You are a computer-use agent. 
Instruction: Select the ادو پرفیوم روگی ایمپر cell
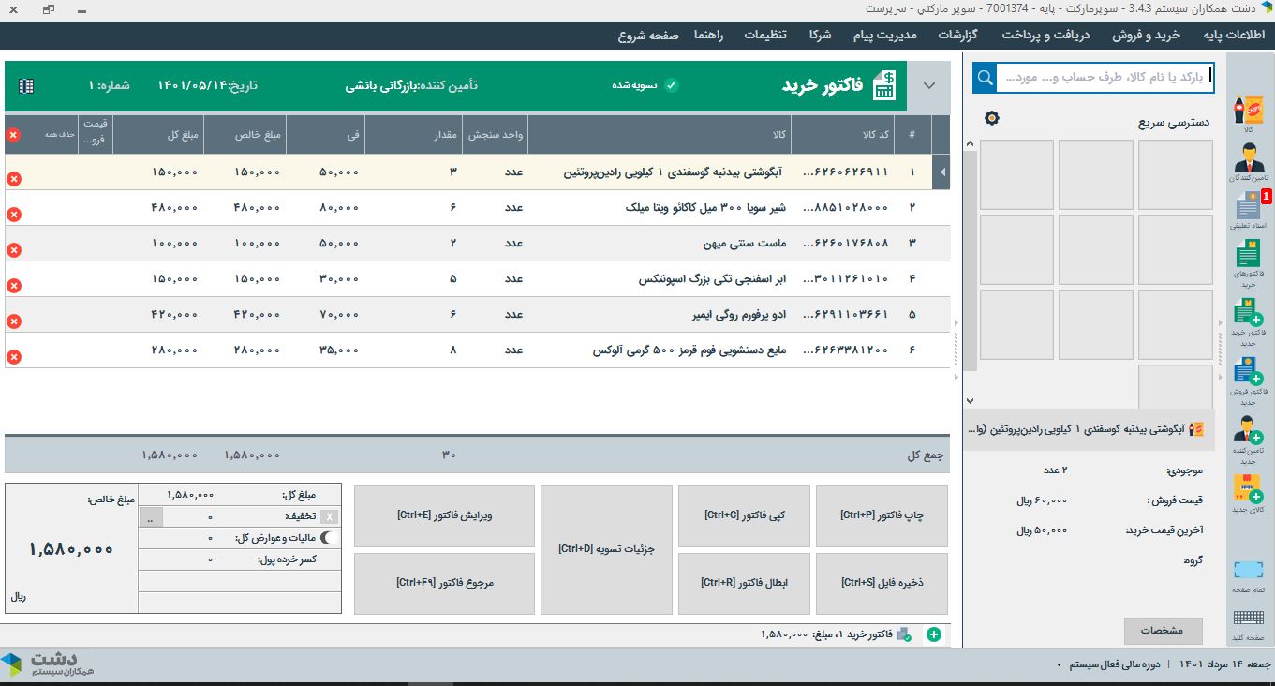[660, 315]
